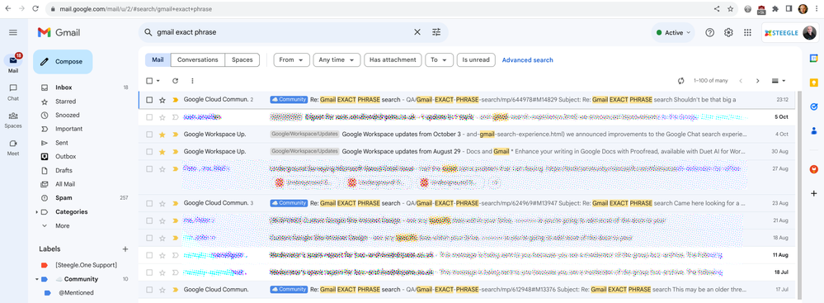This screenshot has width=824, height=303.
Task: Open Mail in the left rail
Action: [x=13, y=63]
